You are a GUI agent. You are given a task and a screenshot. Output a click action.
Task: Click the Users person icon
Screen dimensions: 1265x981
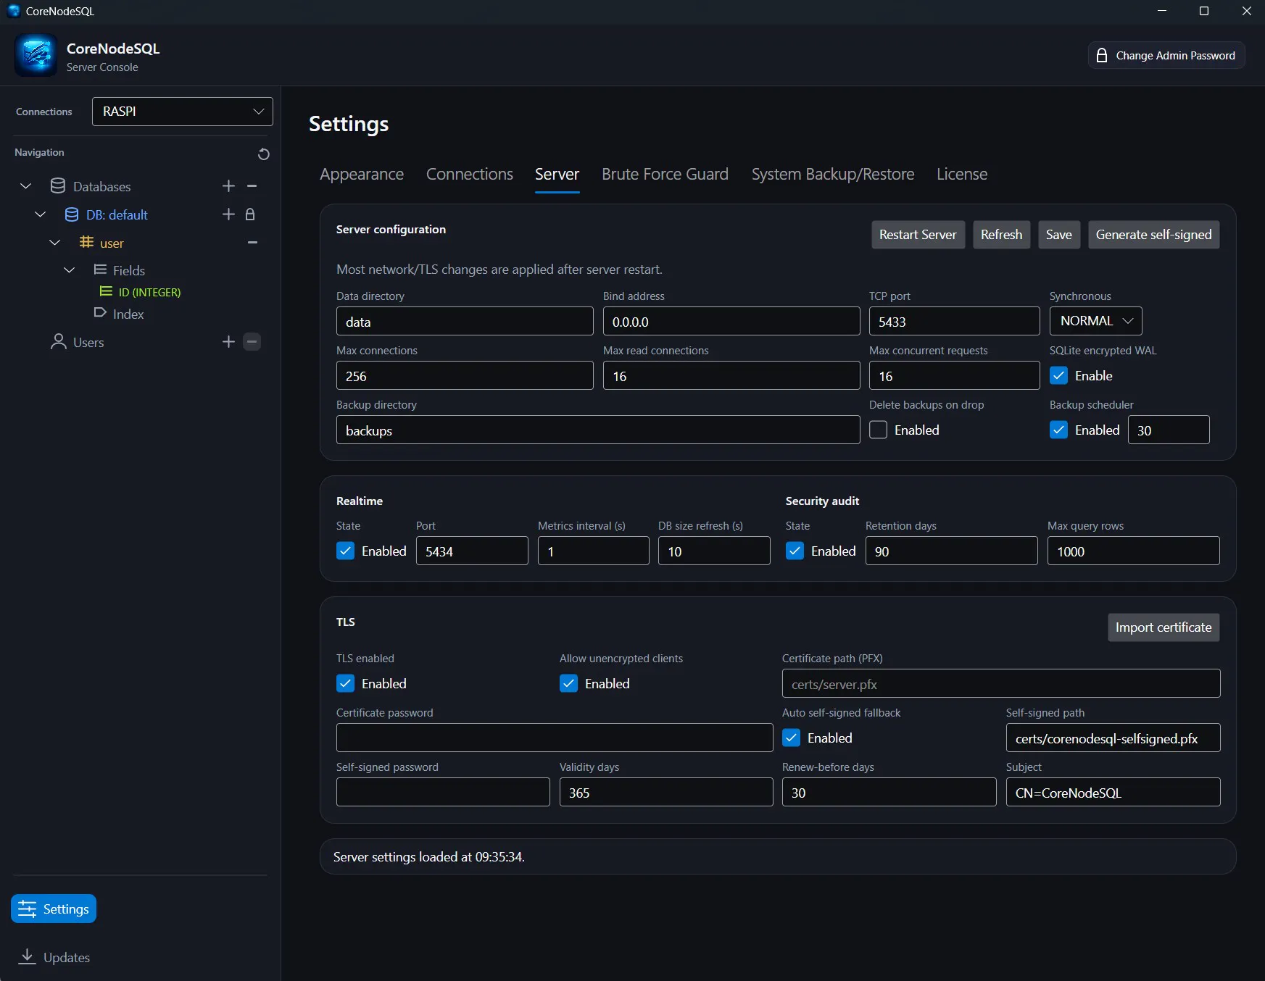[58, 342]
